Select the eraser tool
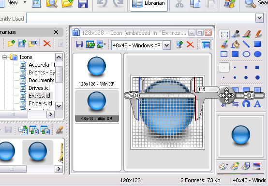 click(246, 34)
